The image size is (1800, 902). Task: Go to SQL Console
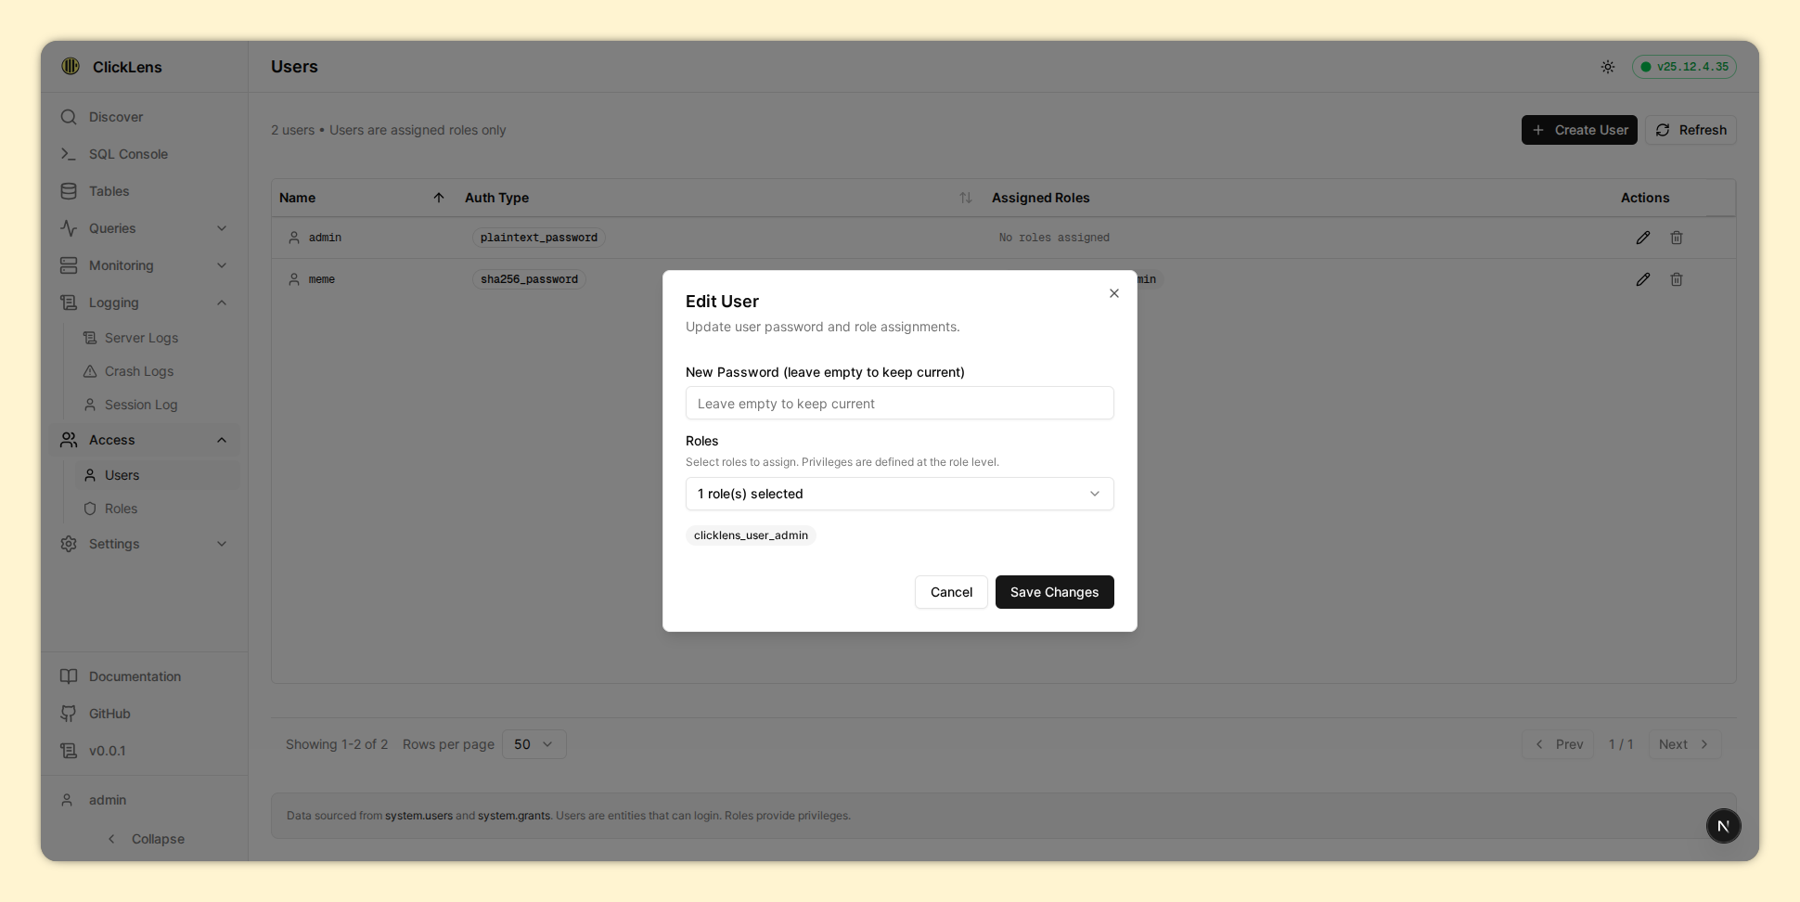(128, 154)
